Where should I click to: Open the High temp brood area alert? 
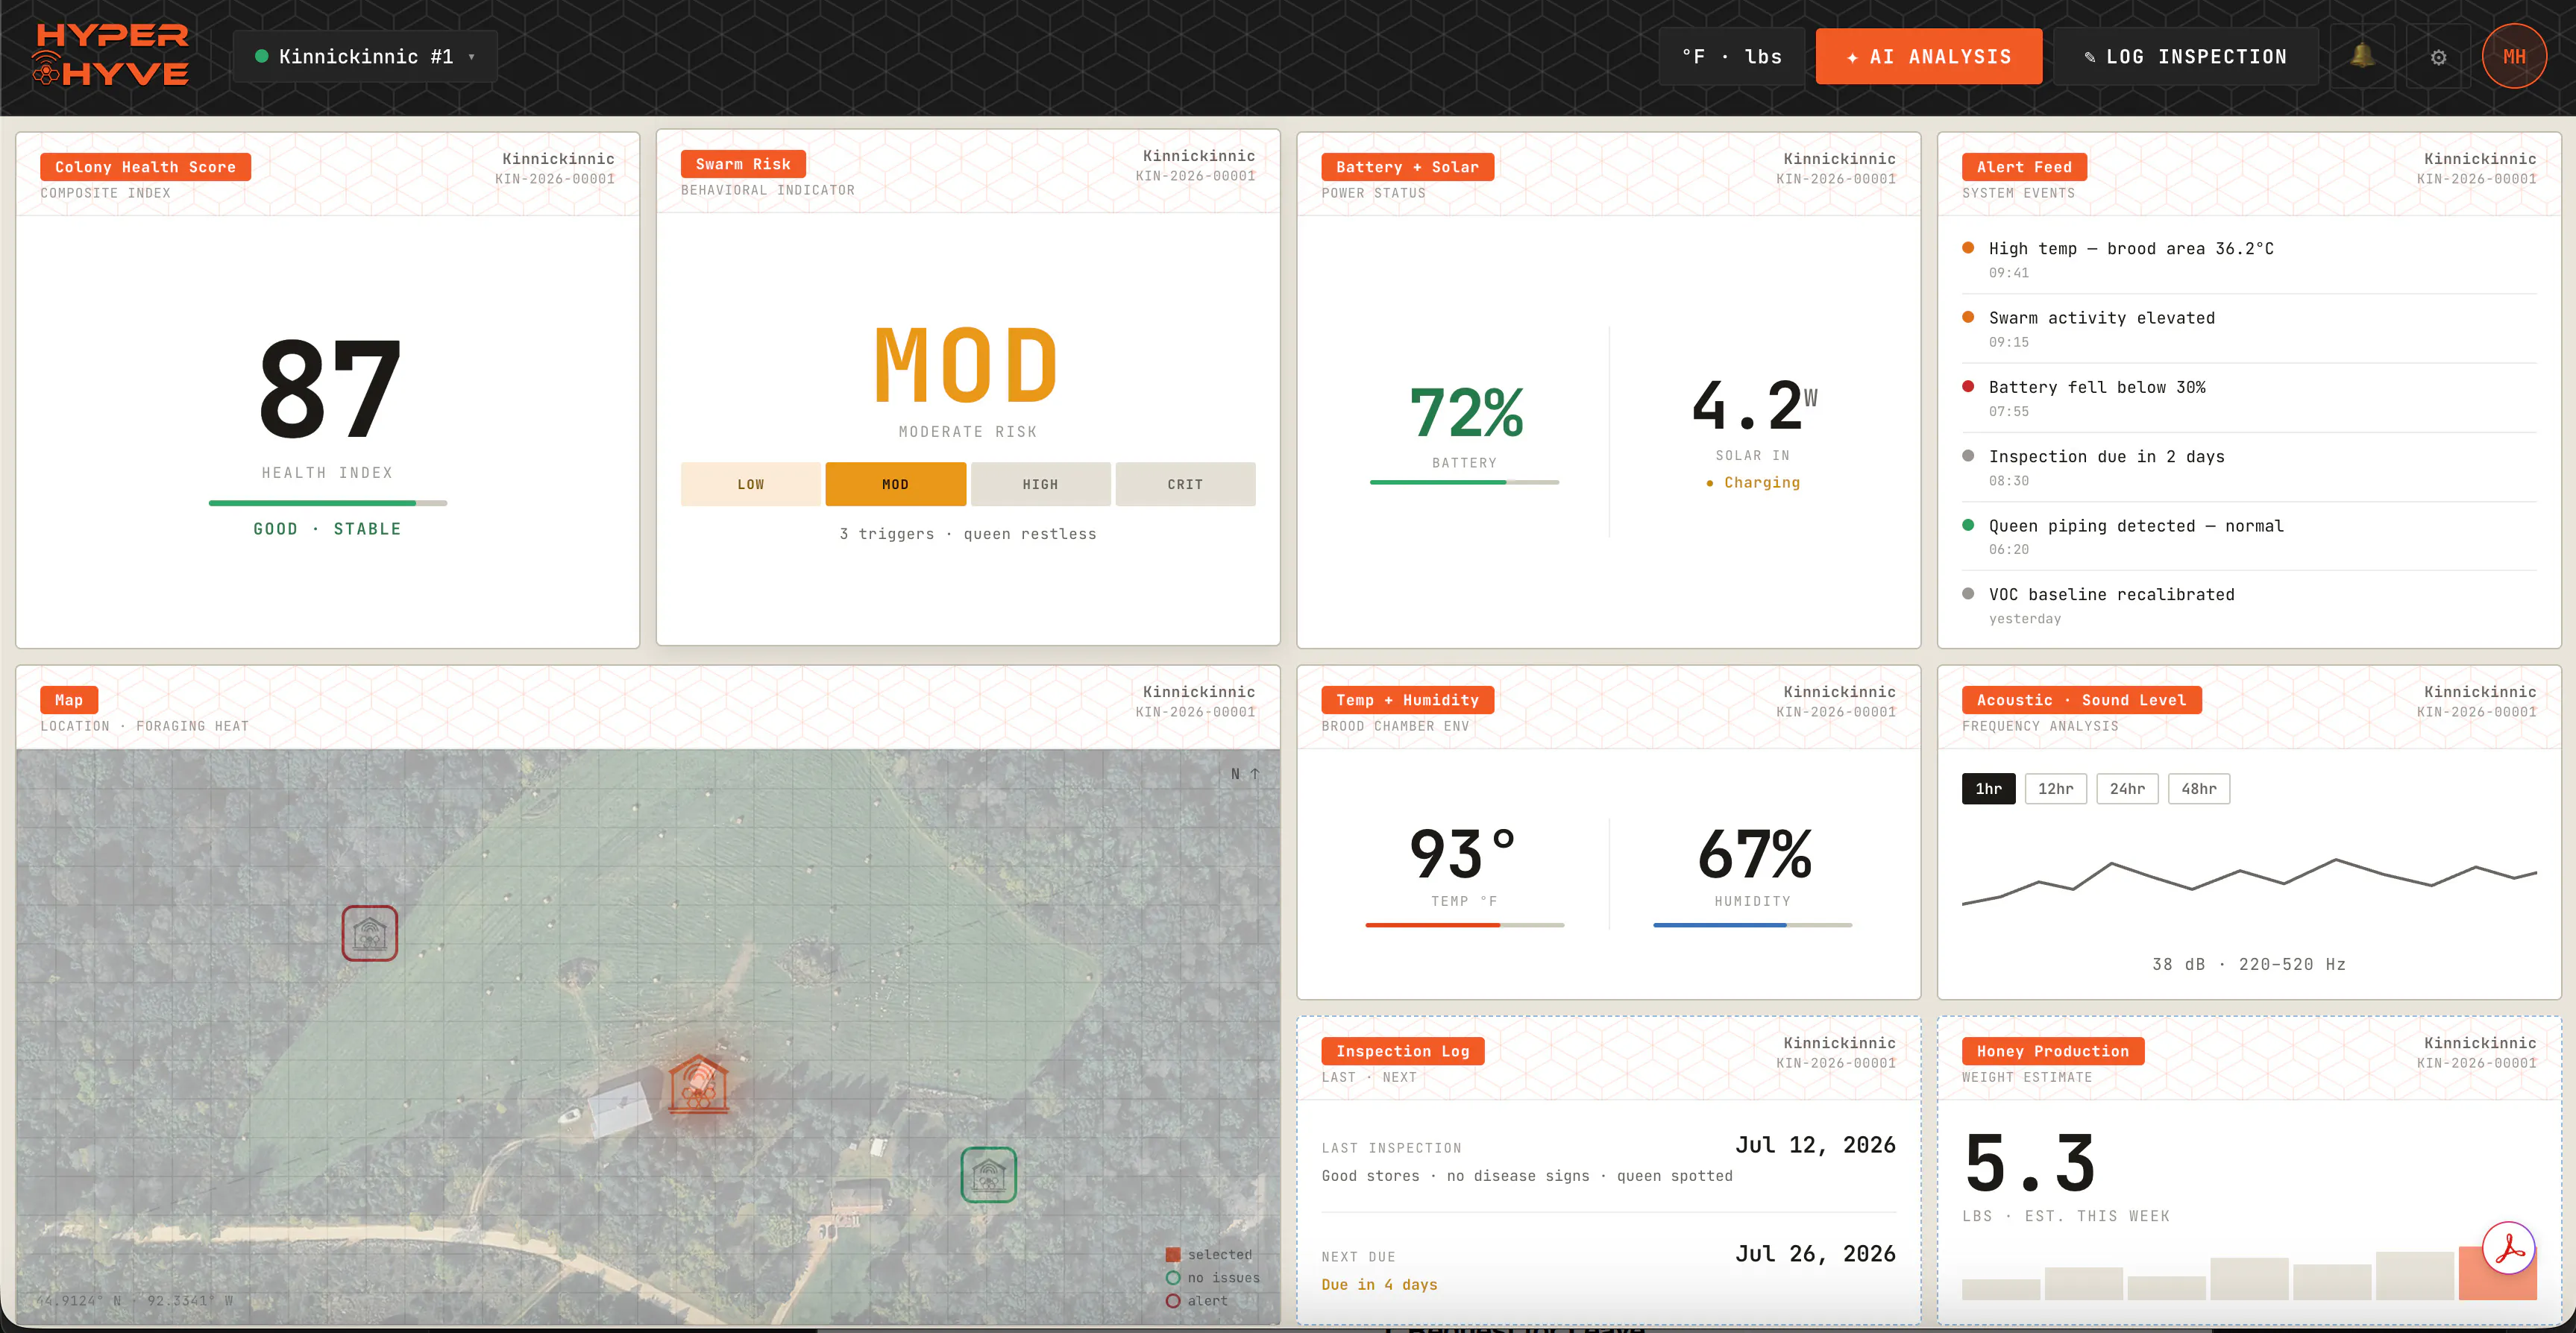tap(2249, 259)
